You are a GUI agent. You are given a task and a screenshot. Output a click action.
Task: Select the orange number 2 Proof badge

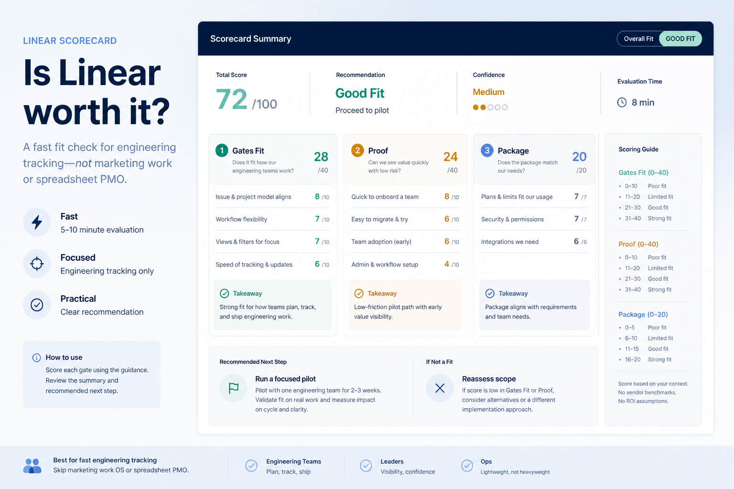click(357, 150)
